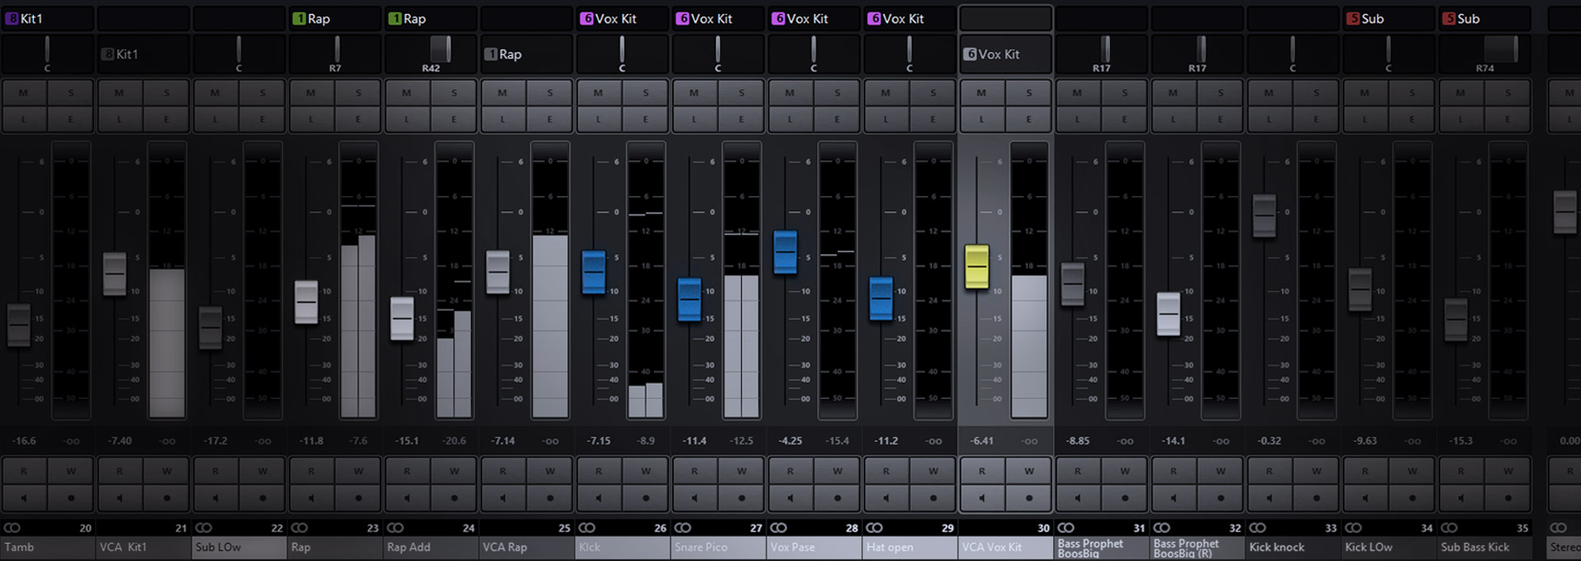The width and height of the screenshot is (1581, 561).
Task: Arm record on Snare Pico channel
Action: pyautogui.click(x=741, y=498)
